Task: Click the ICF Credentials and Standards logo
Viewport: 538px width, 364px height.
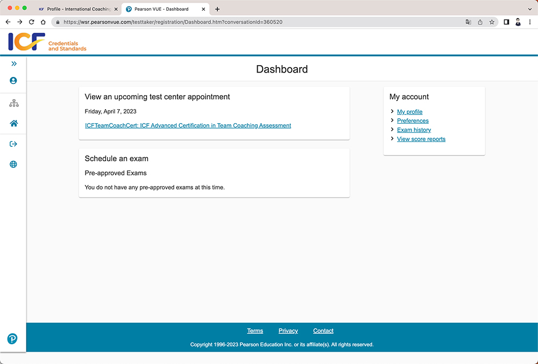Action: [47, 42]
